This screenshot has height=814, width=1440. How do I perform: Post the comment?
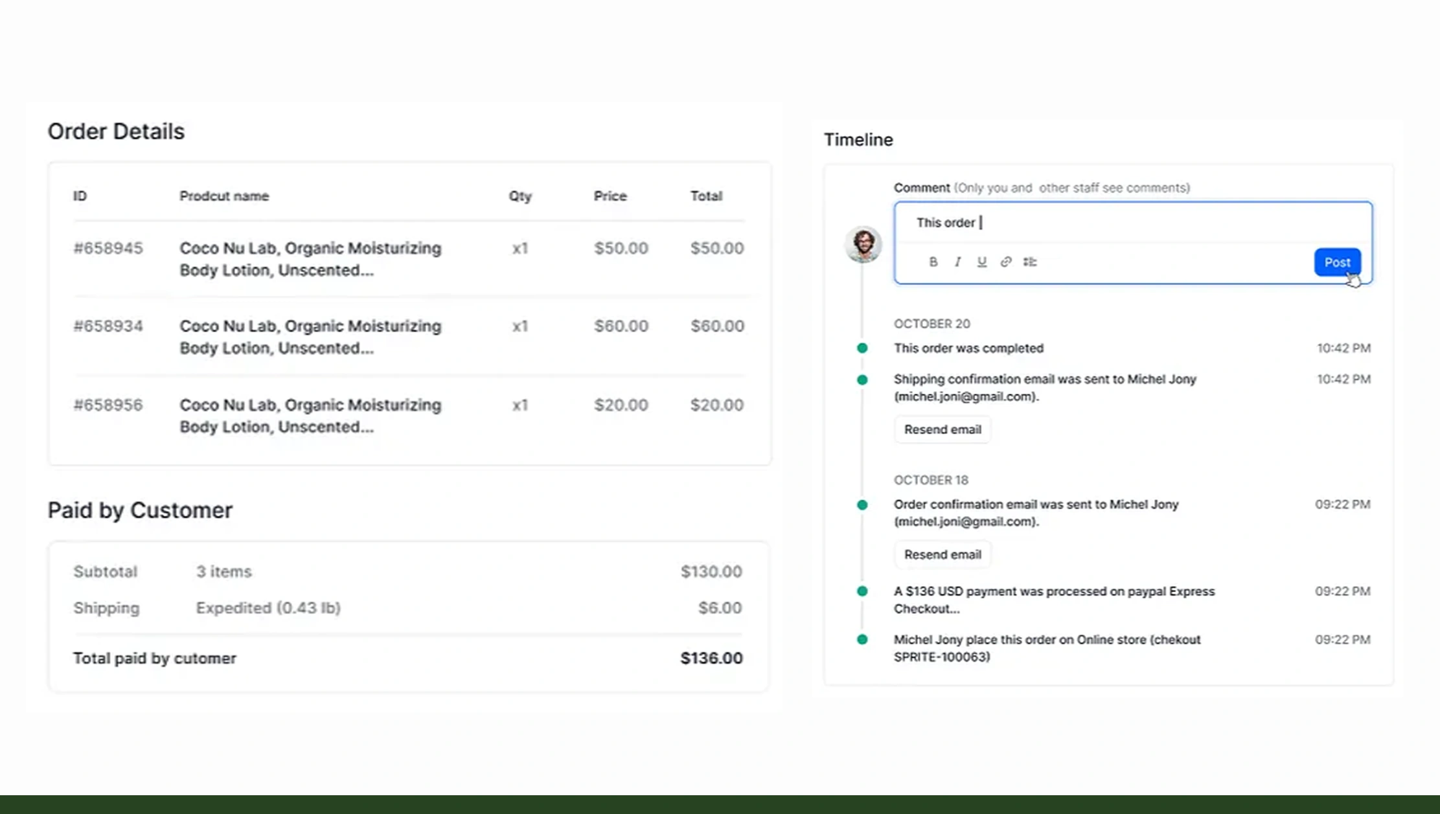coord(1337,262)
